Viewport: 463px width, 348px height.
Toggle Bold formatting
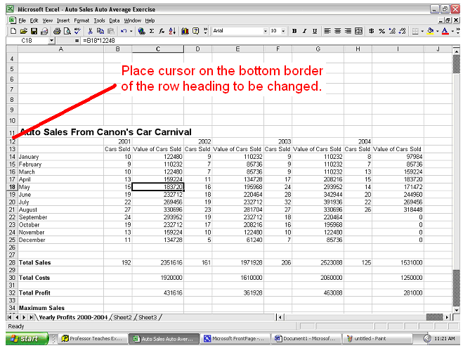click(x=294, y=31)
